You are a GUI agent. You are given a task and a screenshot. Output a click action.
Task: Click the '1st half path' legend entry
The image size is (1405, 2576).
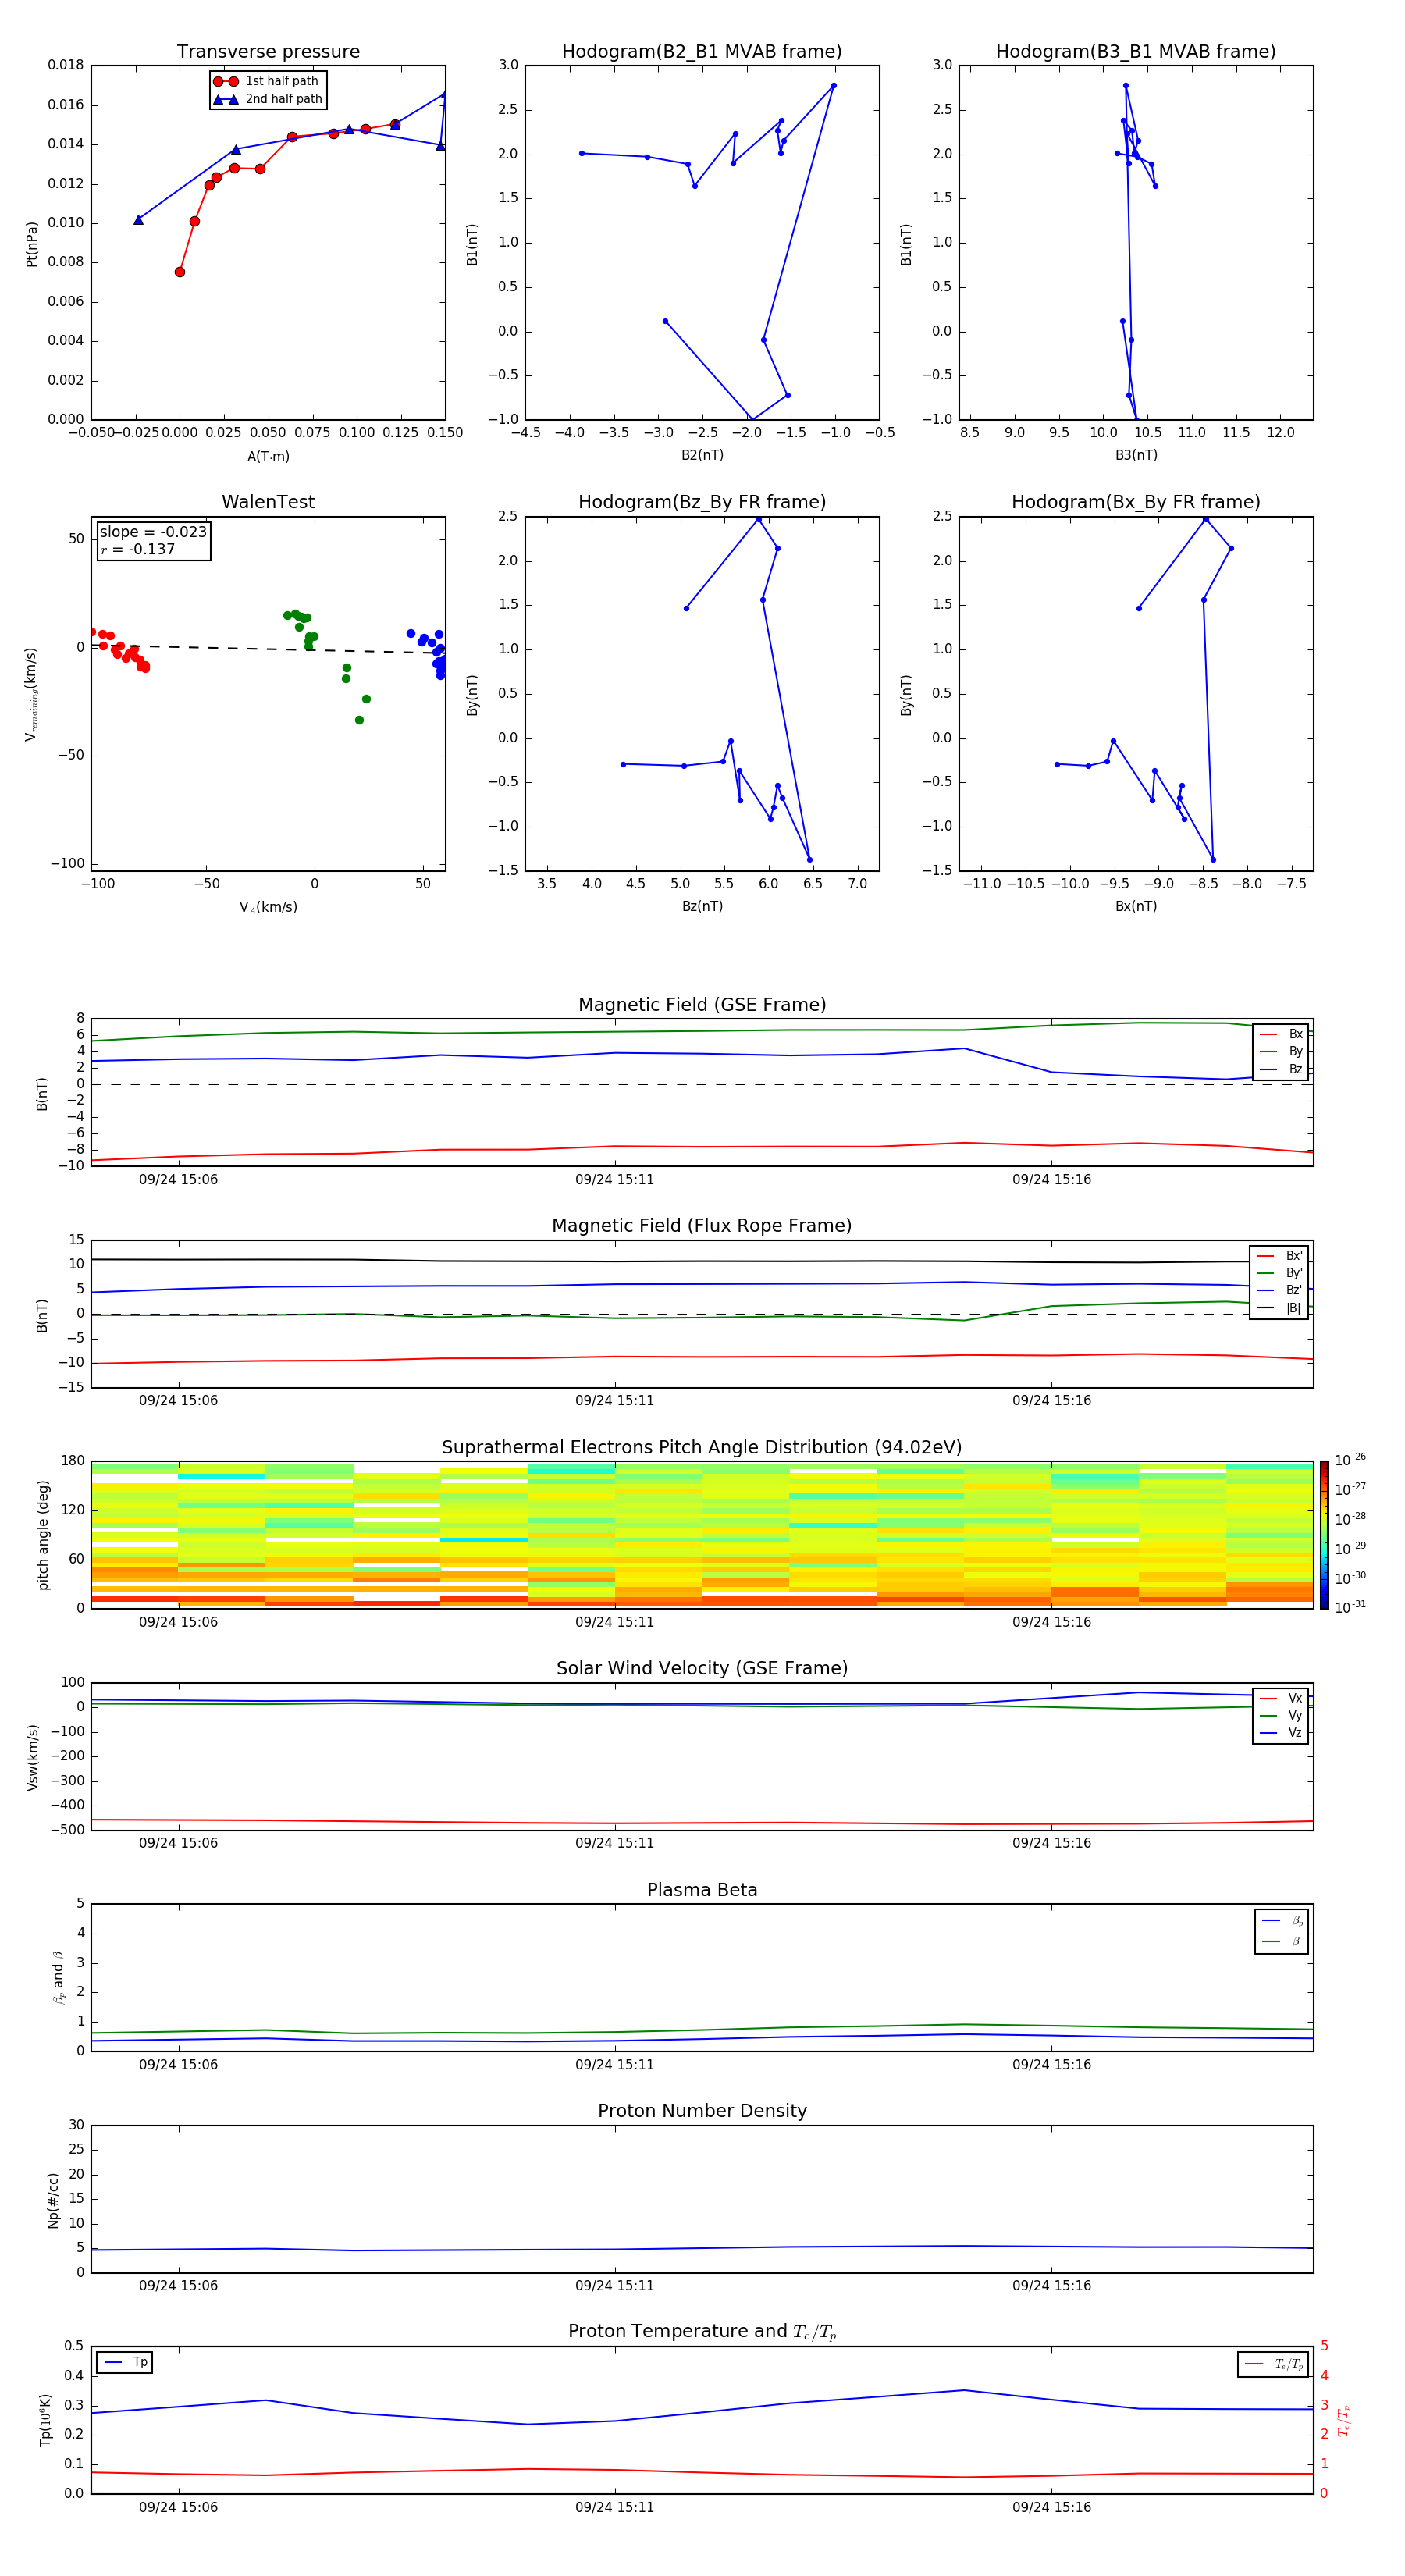click(x=266, y=81)
